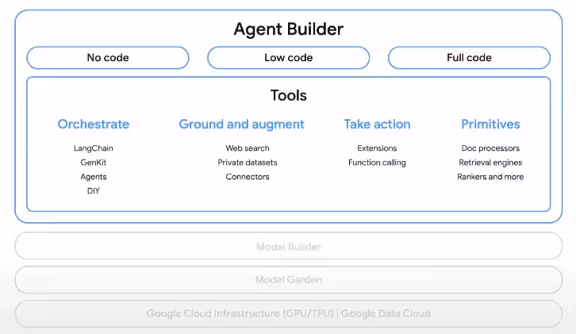The image size is (576, 334).
Task: Click Doc processors item
Action: 490,148
